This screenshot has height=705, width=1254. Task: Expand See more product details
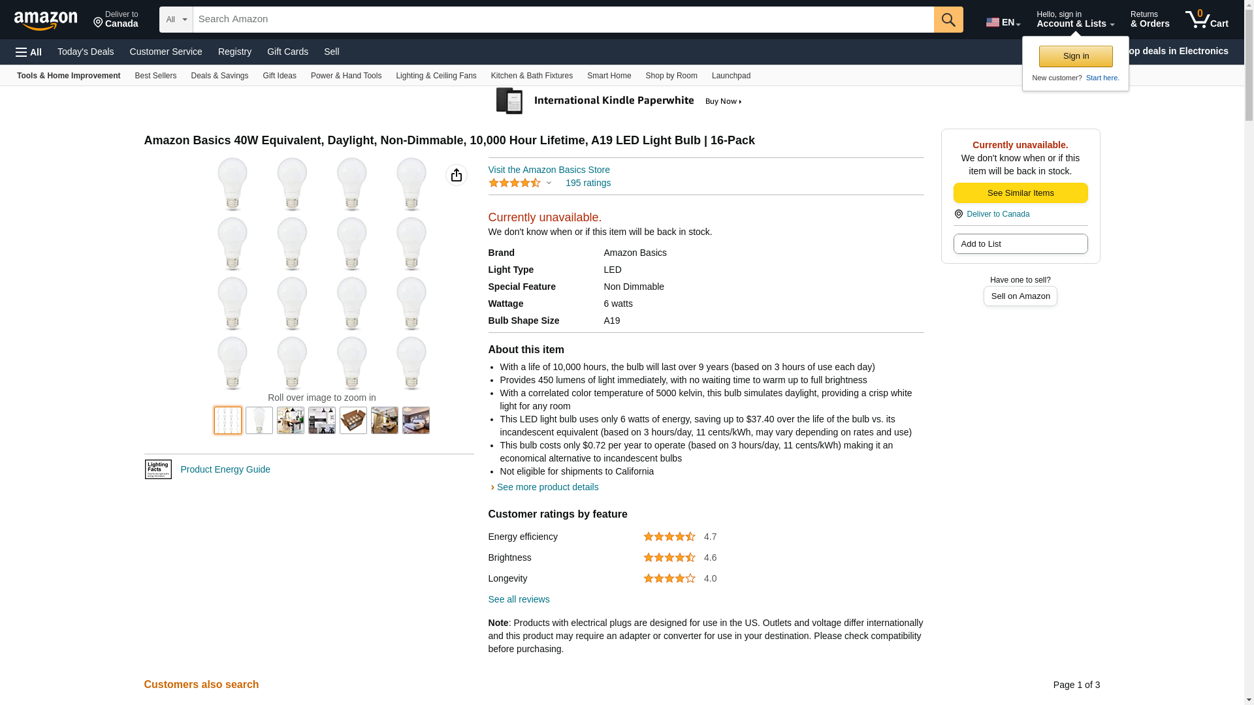[547, 487]
